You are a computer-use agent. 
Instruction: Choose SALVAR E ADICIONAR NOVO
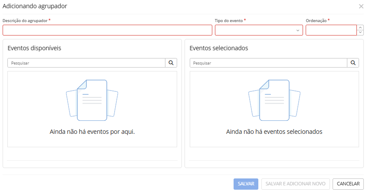pos(296,184)
